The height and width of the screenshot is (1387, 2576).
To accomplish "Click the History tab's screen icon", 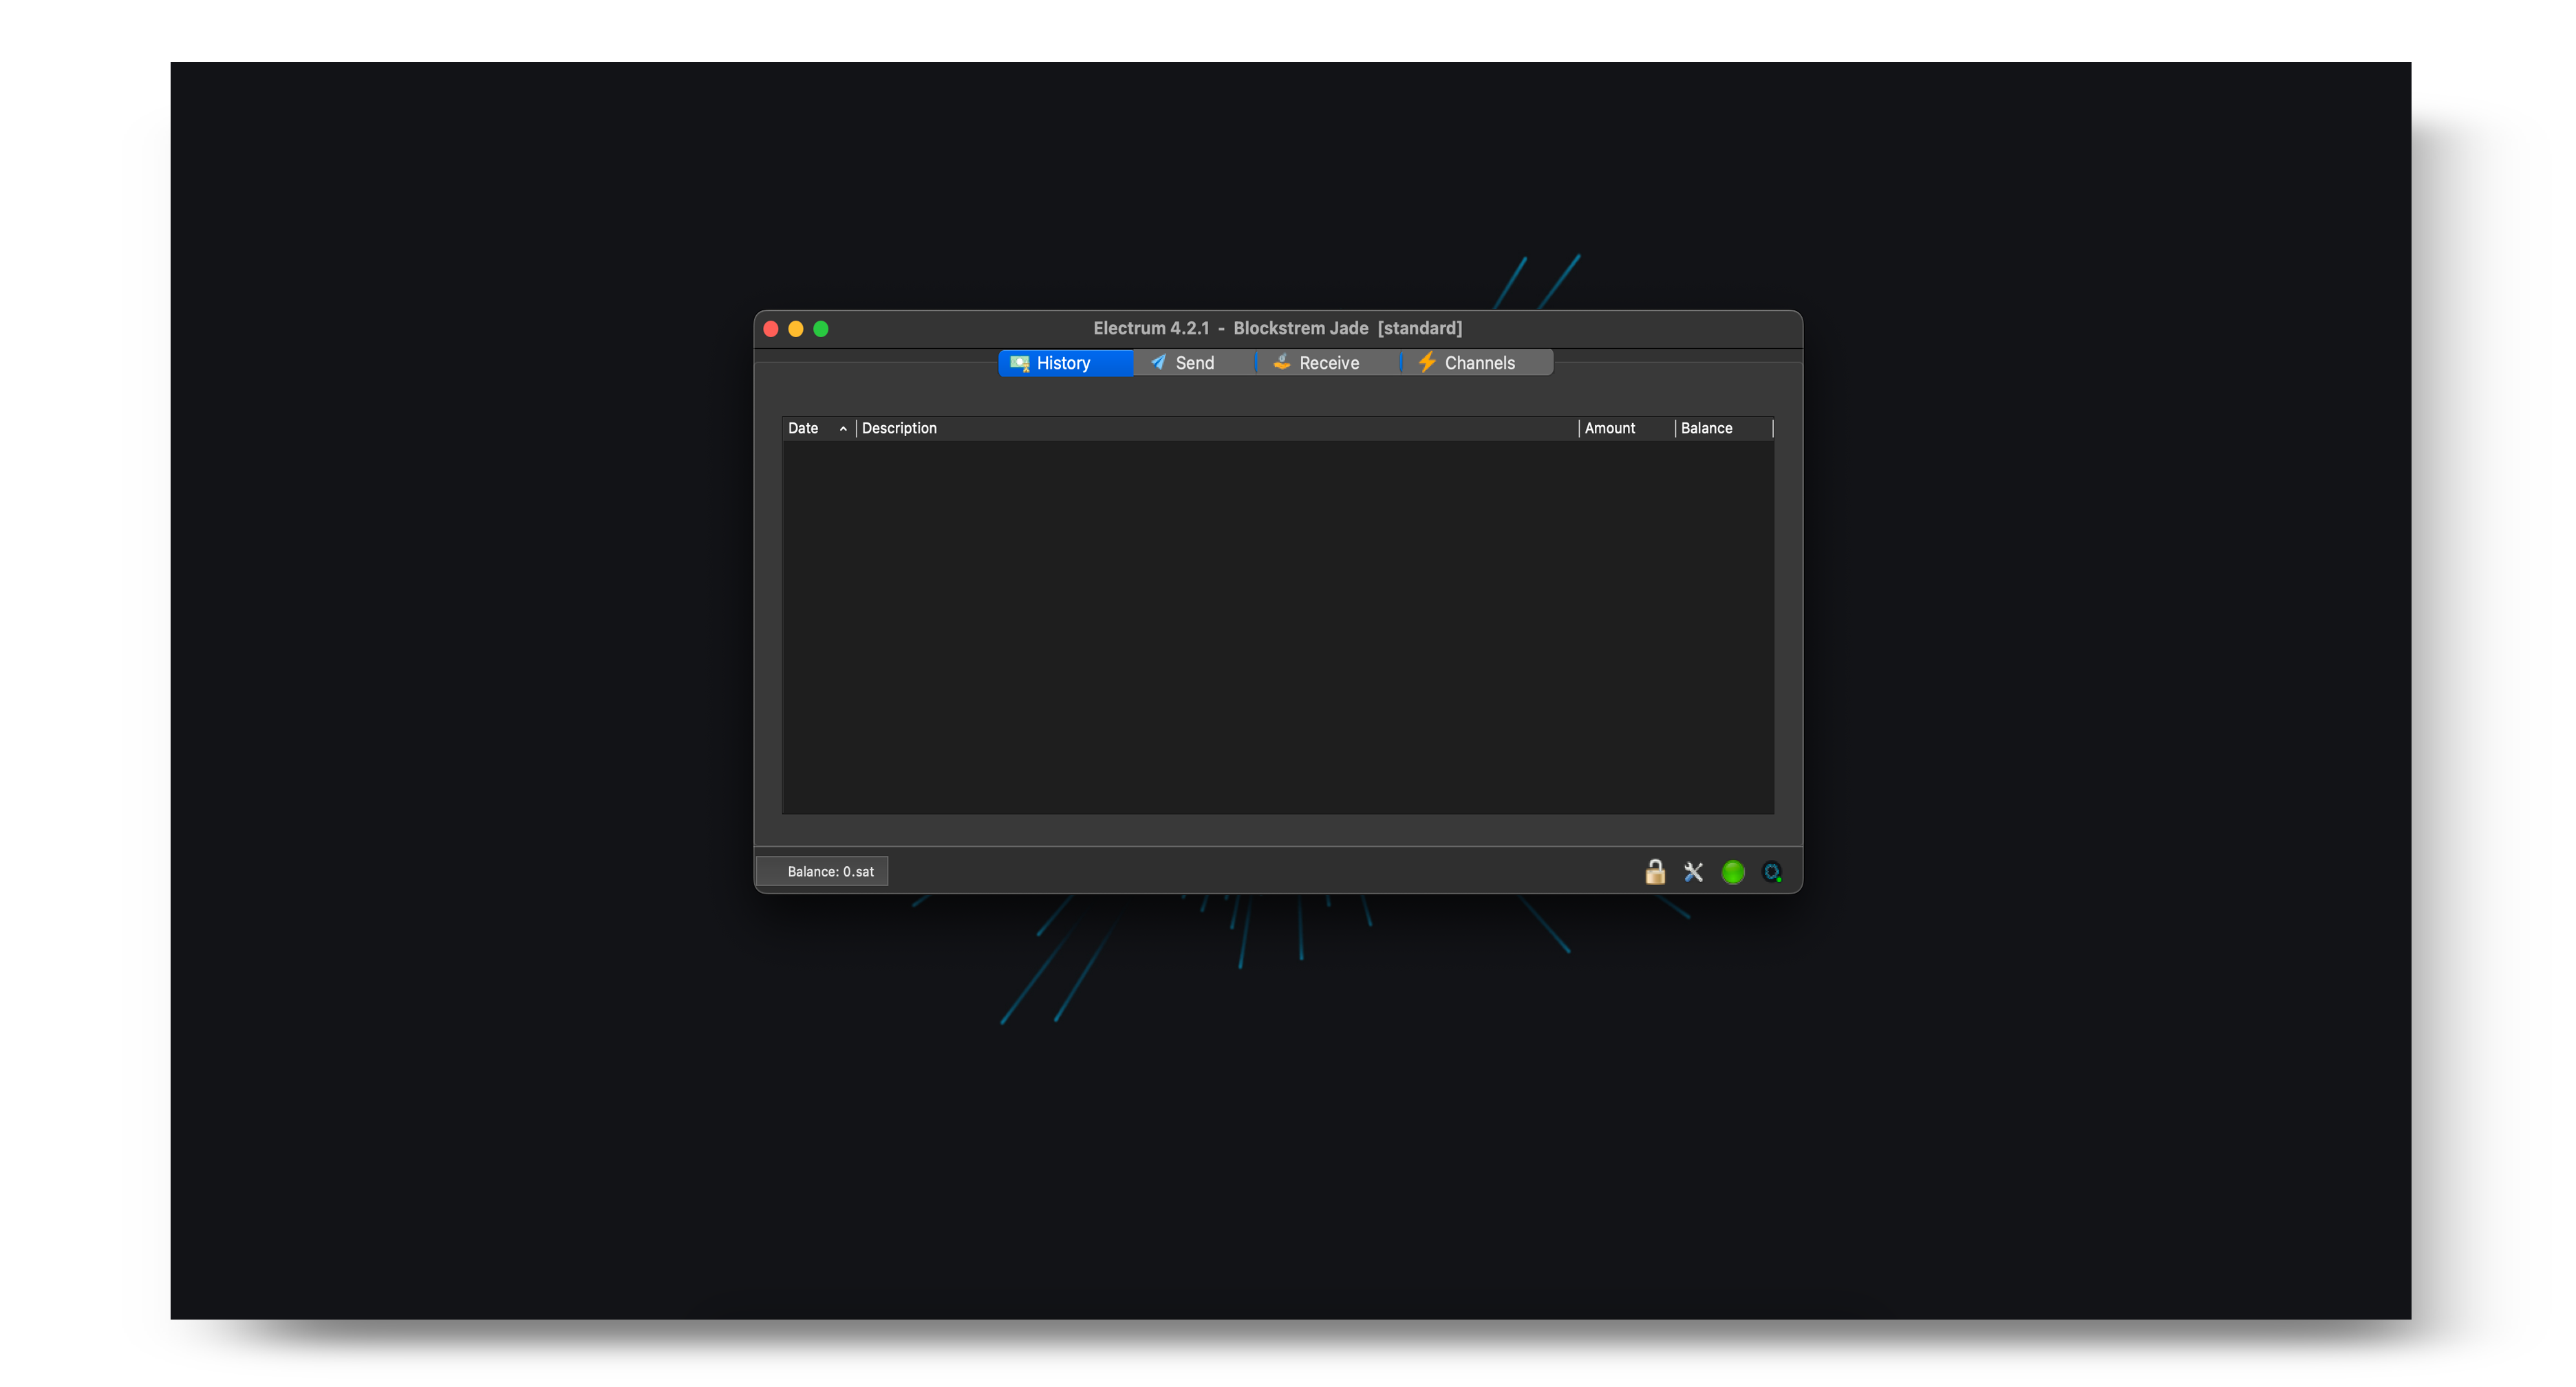I will (x=1019, y=363).
